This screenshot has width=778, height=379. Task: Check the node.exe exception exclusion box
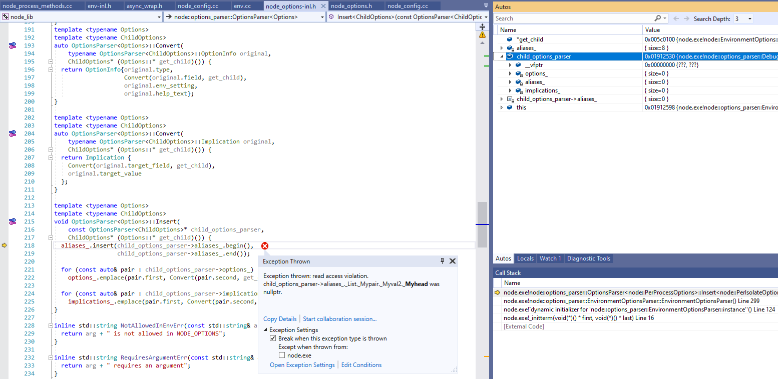[282, 355]
